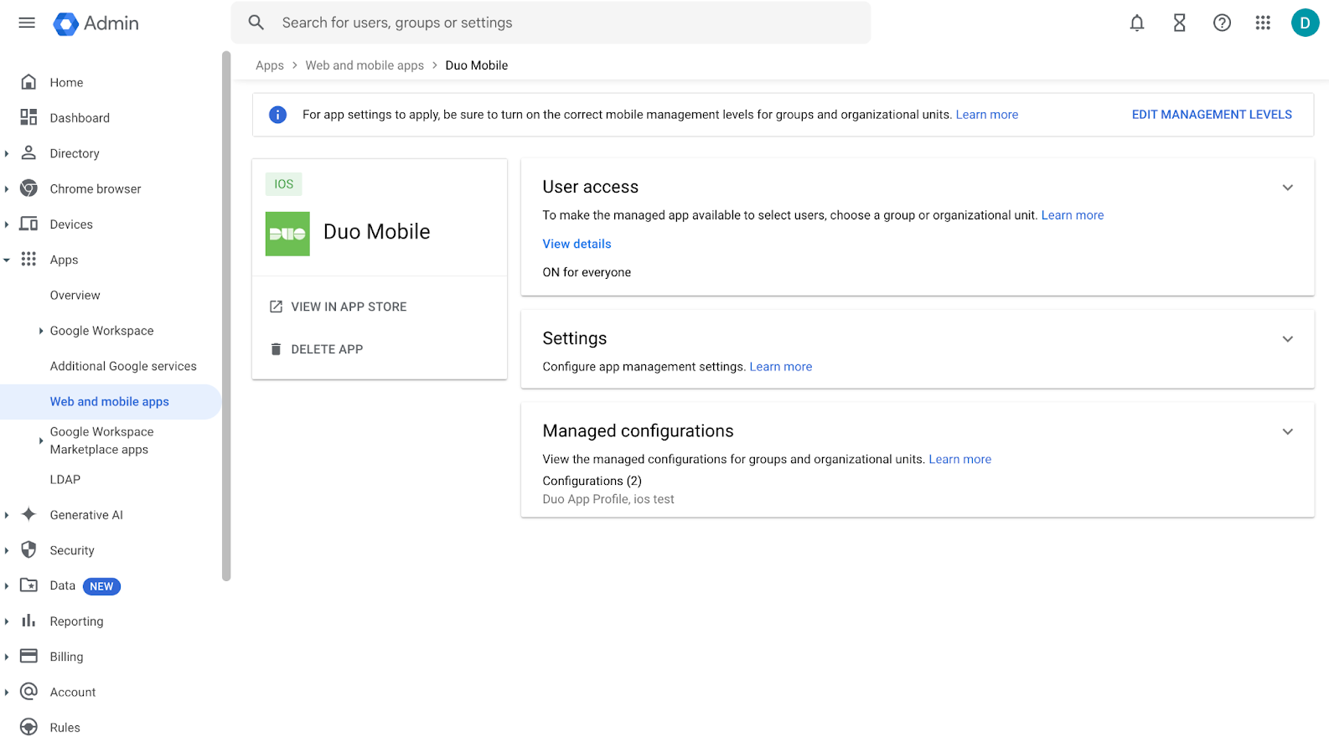Click EDIT MANAGEMENT LEVELS
This screenshot has height=742, width=1329.
point(1212,115)
